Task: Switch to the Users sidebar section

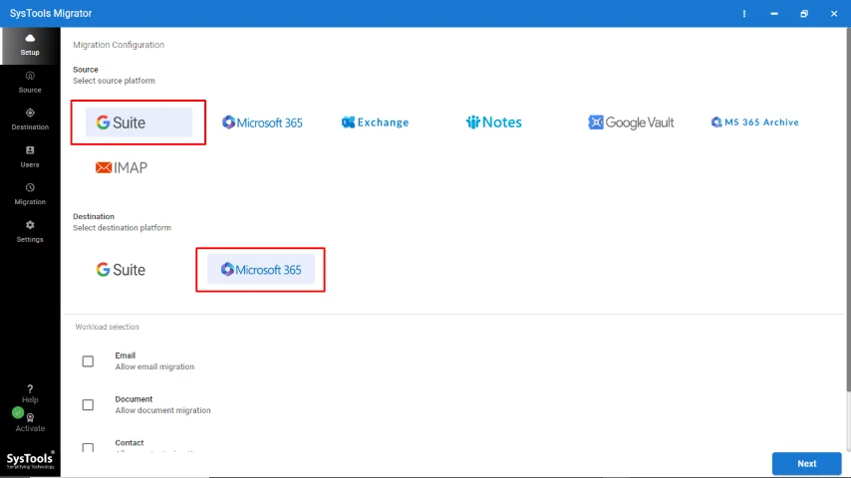Action: pyautogui.click(x=30, y=156)
